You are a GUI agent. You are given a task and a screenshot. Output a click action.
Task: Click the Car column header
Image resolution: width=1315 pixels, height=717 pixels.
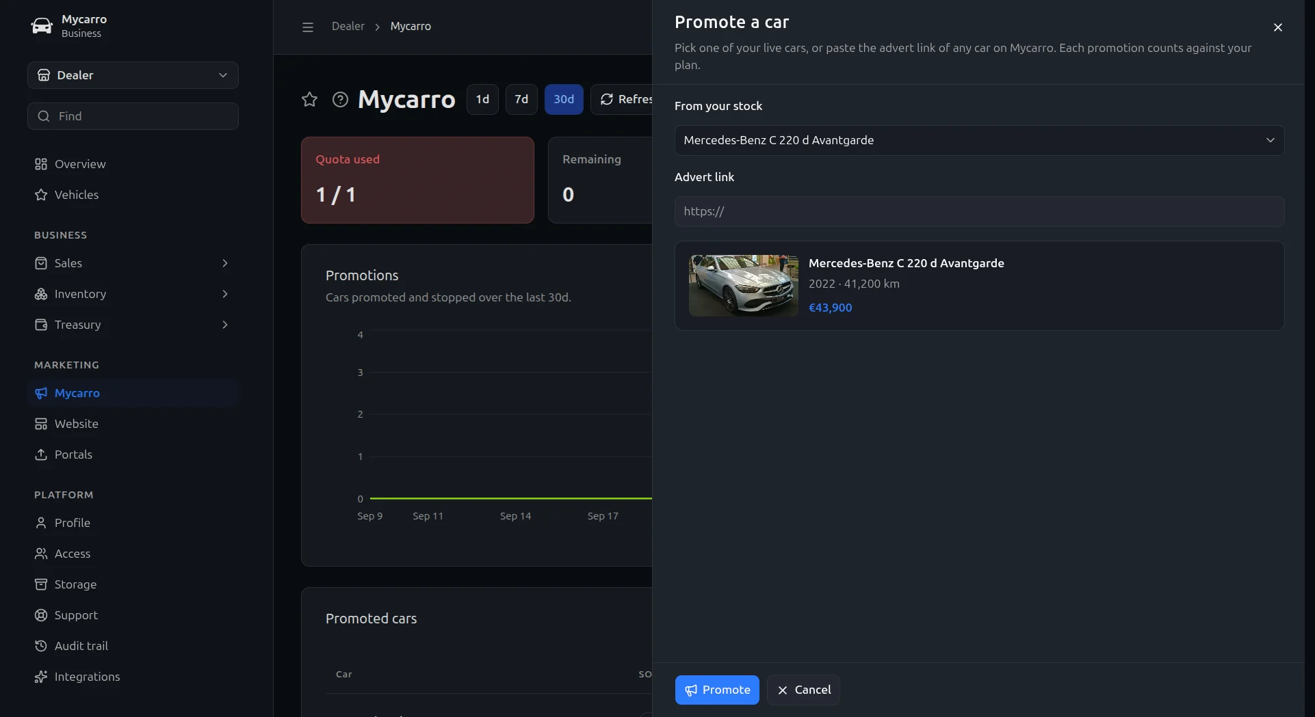click(x=344, y=674)
